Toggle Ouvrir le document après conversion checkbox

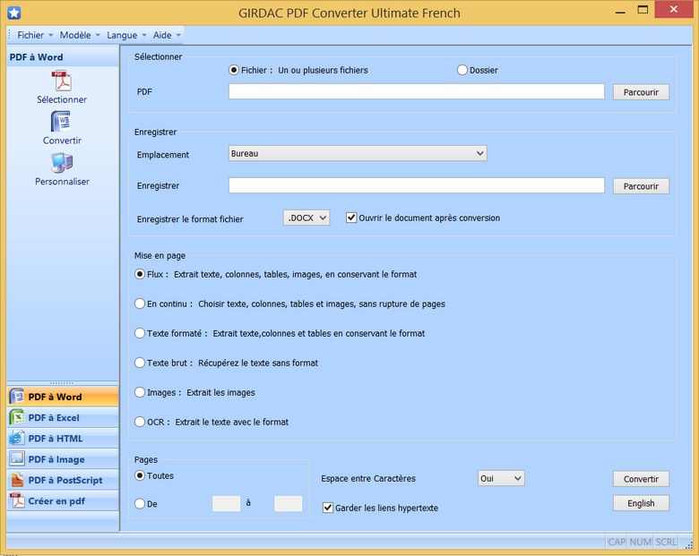[x=351, y=218]
